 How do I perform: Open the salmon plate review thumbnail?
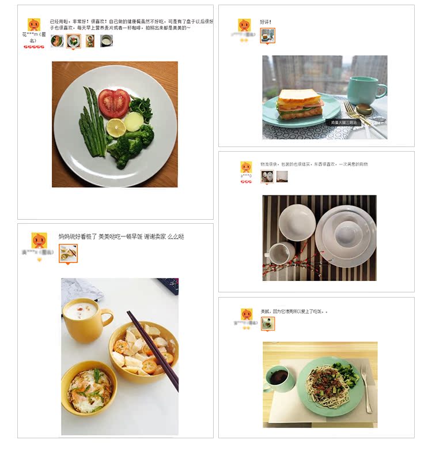coord(57,41)
